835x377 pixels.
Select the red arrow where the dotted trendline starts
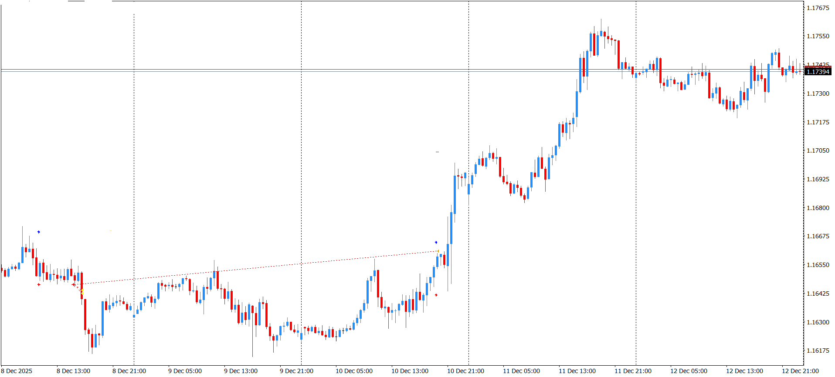pyautogui.click(x=73, y=285)
